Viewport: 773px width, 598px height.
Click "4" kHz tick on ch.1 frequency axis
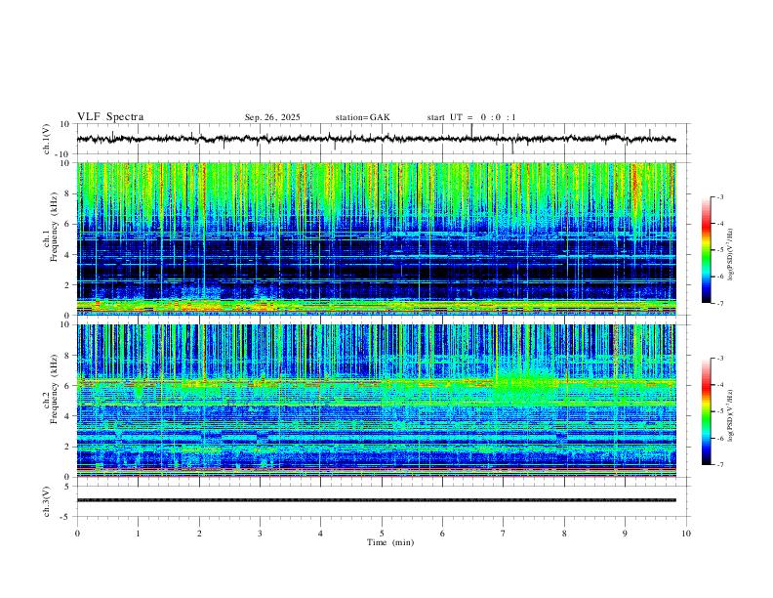[67, 255]
